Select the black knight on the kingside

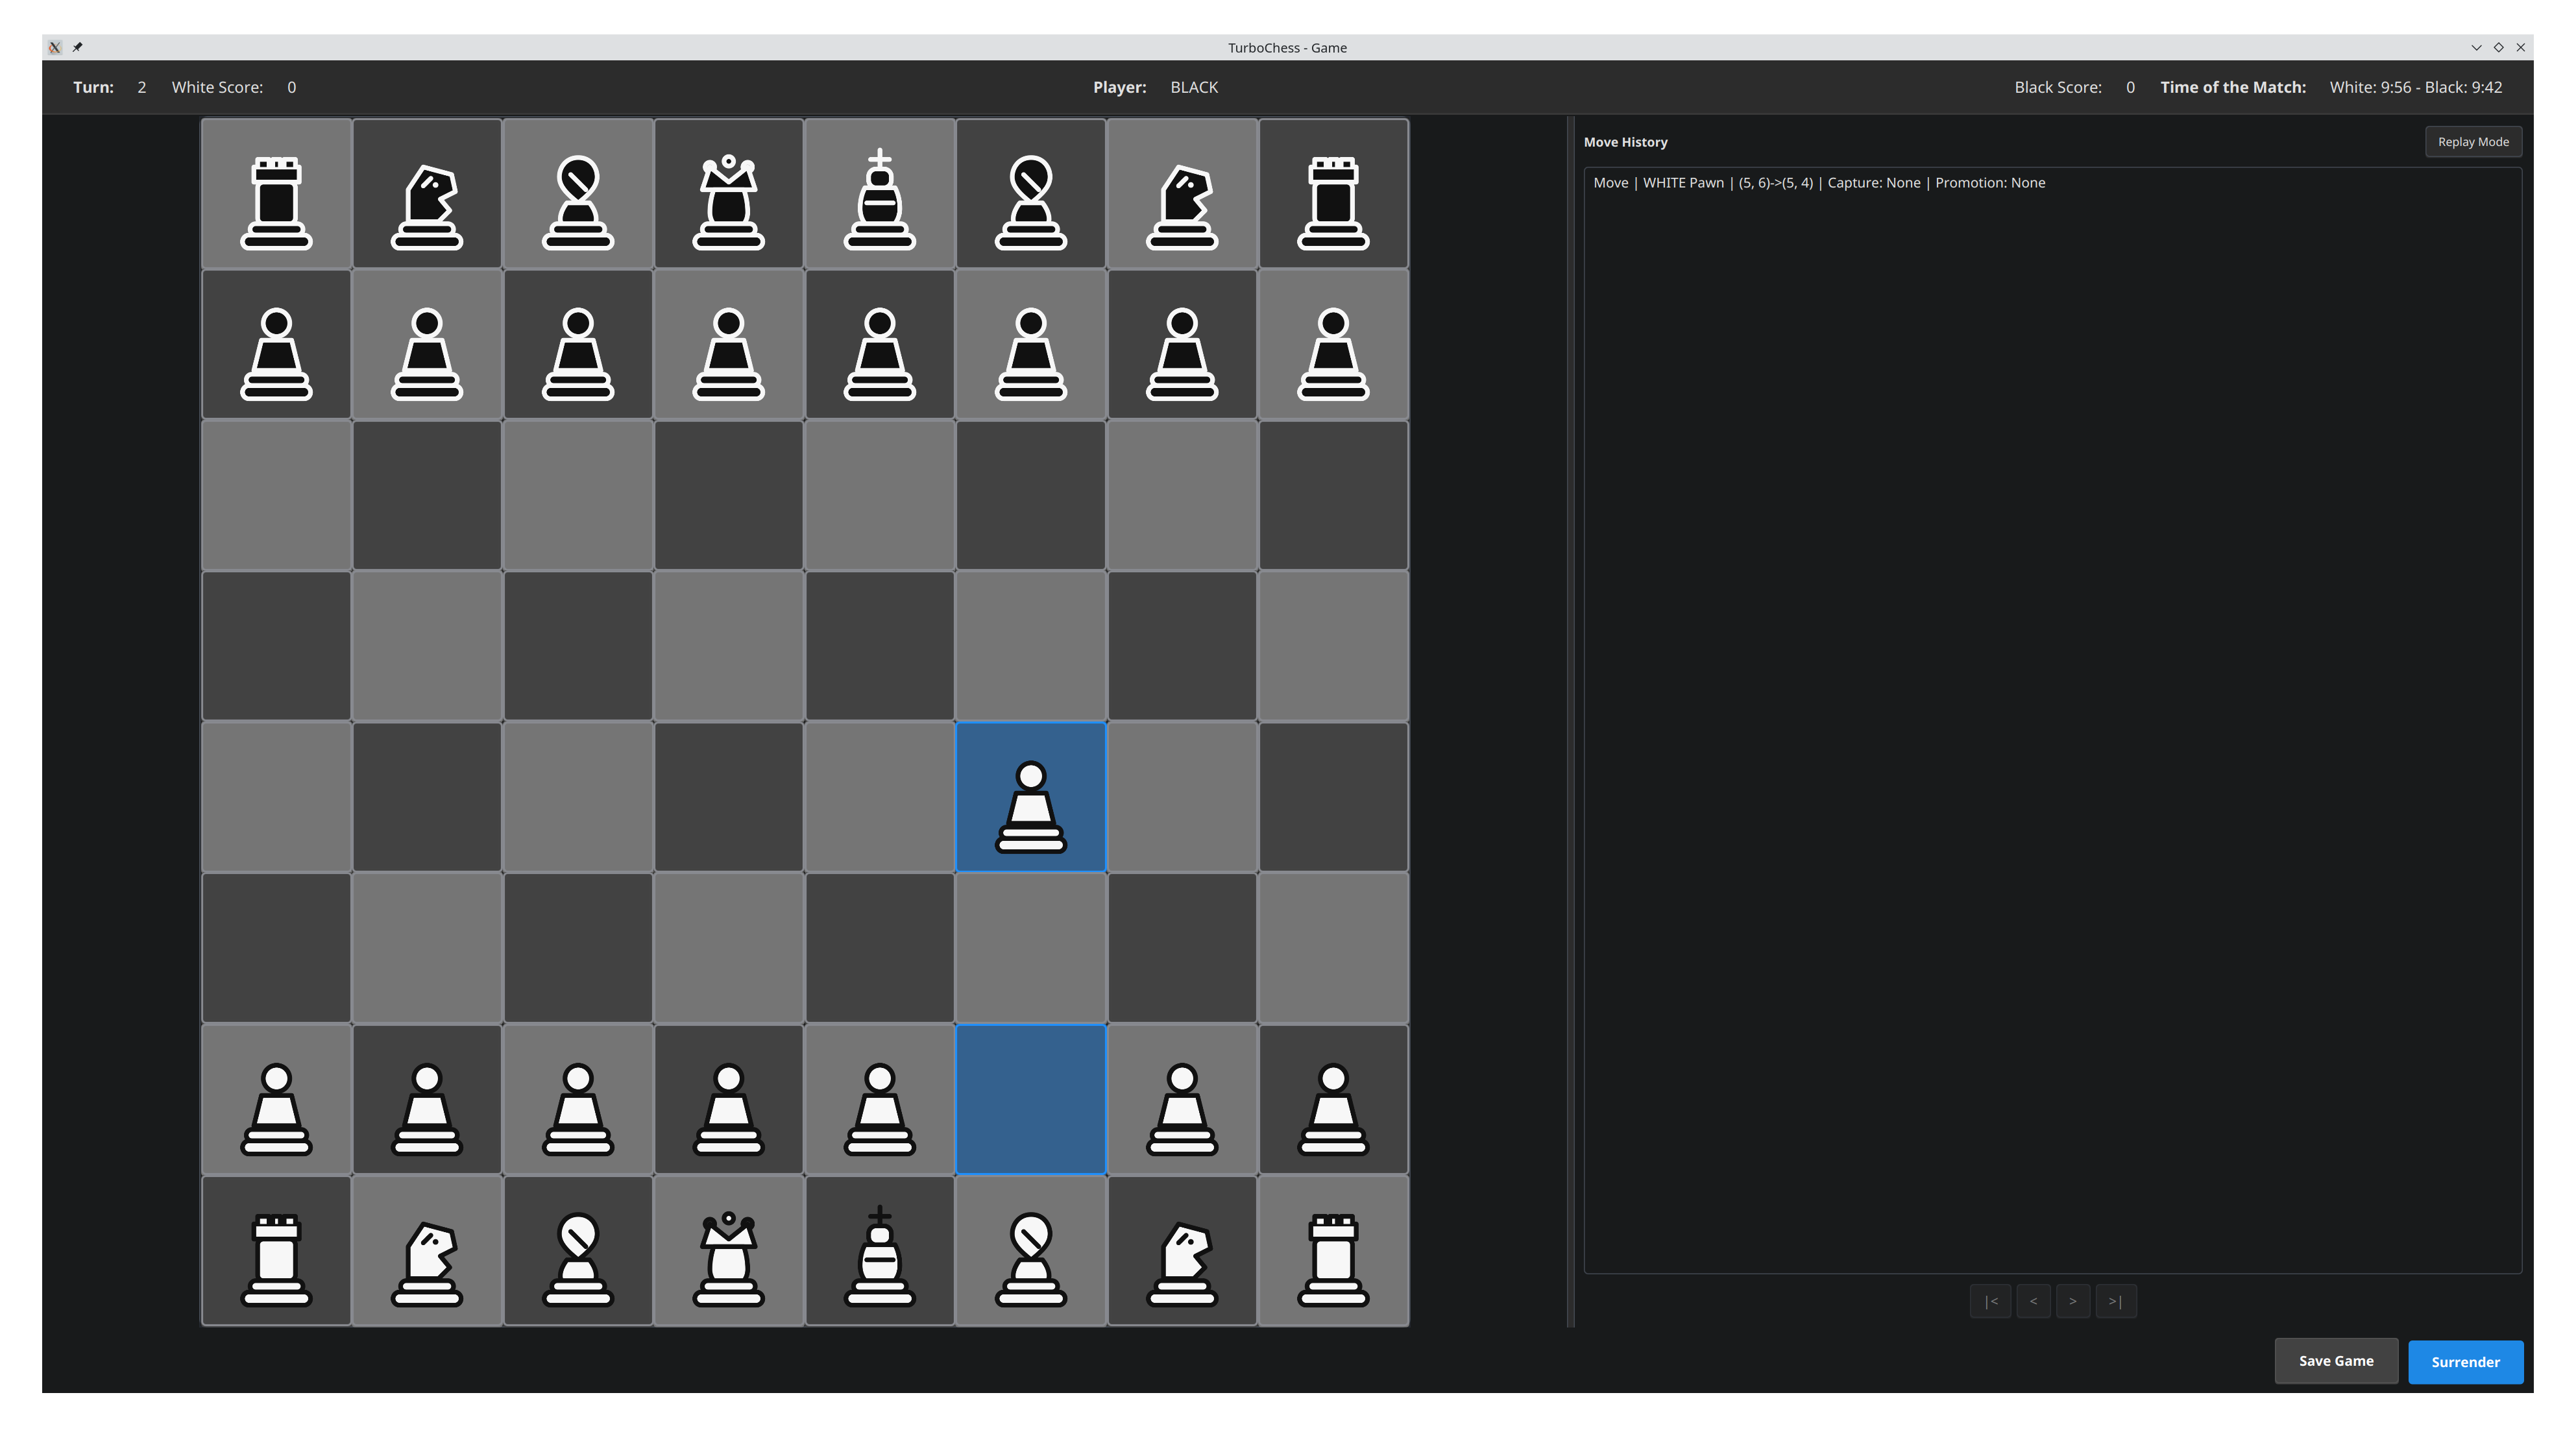1183,193
